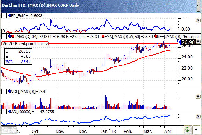Click the 22.00 price axis label
The height and width of the screenshot is (135, 202).
[187, 68]
